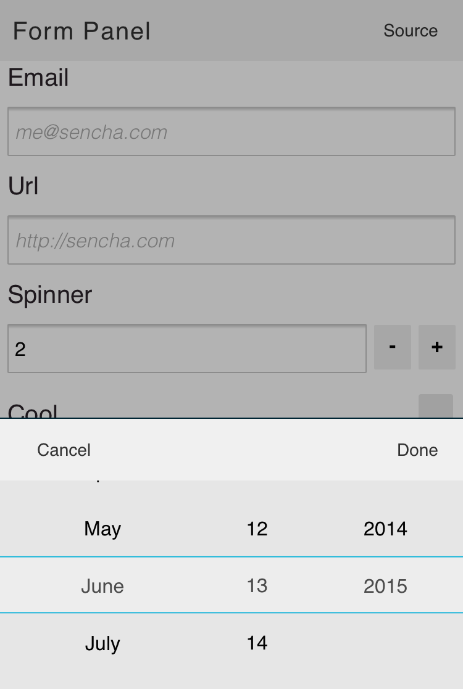Click the Email input field
463x689 pixels.
pyautogui.click(x=231, y=131)
